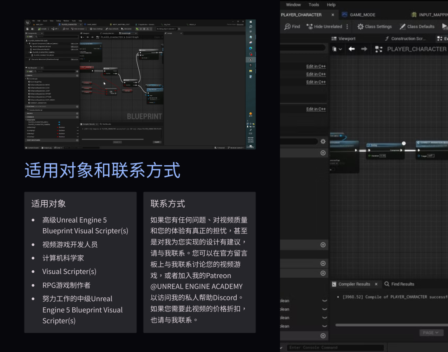Open the PAGE dropdown in enlarged Compiler Results
448x352 pixels.
431,333
